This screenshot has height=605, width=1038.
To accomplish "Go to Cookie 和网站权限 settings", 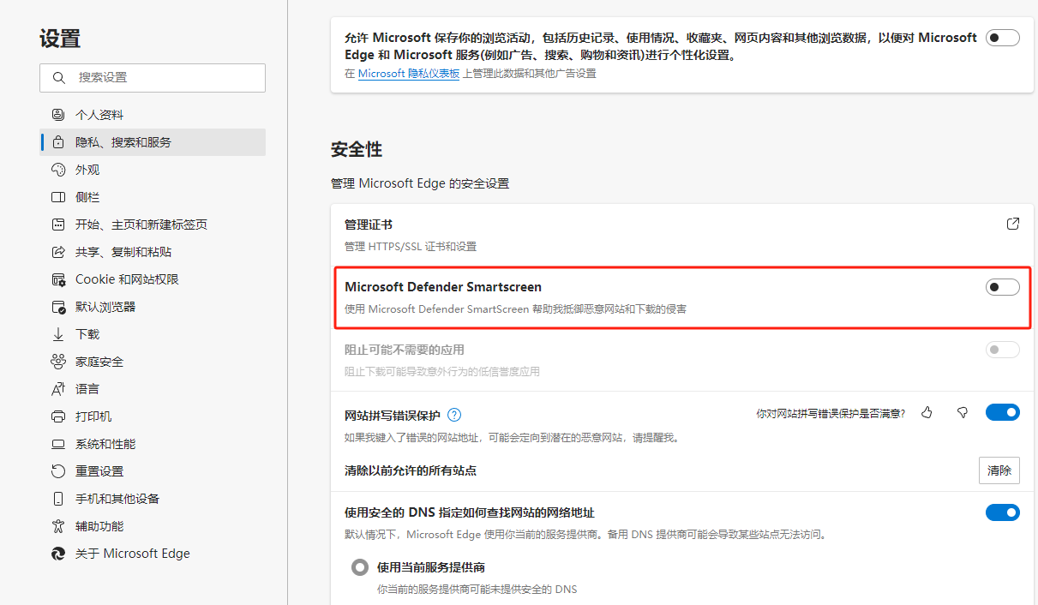I will tap(153, 279).
